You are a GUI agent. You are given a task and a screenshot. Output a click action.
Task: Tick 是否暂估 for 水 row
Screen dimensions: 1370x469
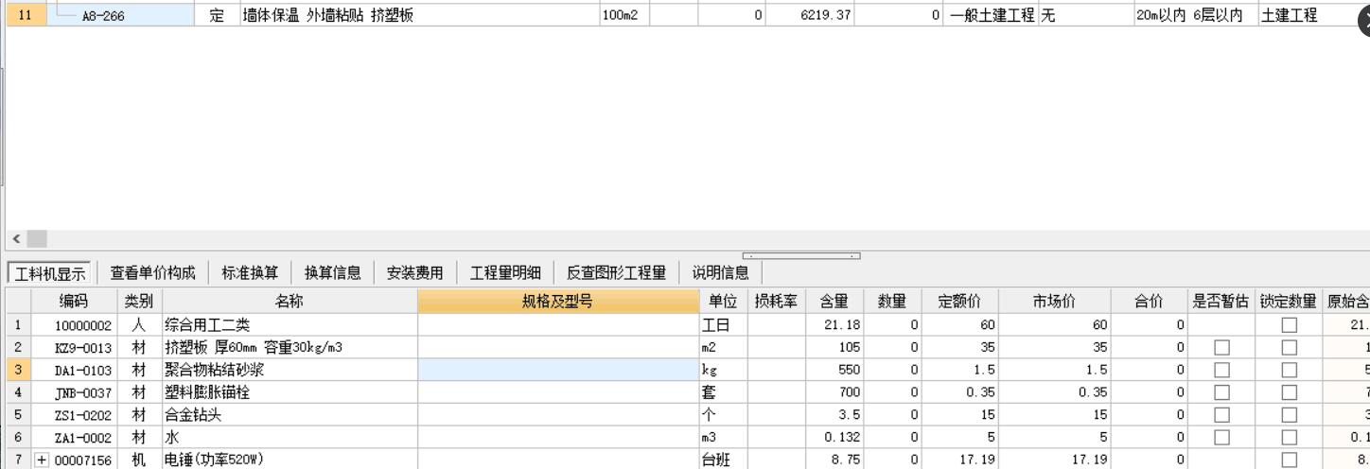pos(1221,437)
